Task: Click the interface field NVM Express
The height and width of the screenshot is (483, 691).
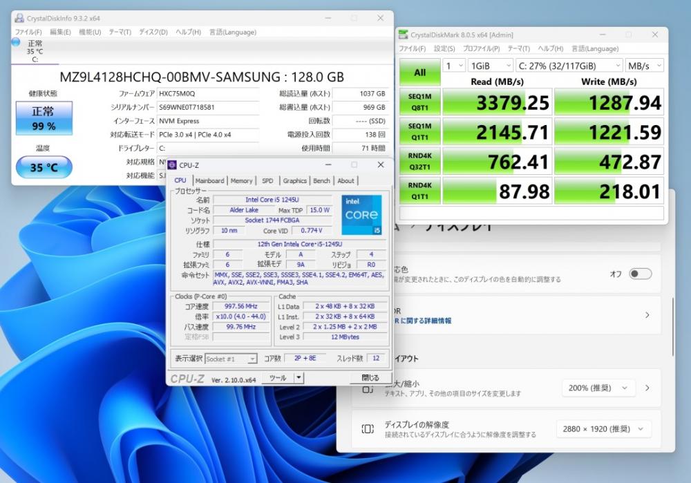Action: tap(208, 121)
